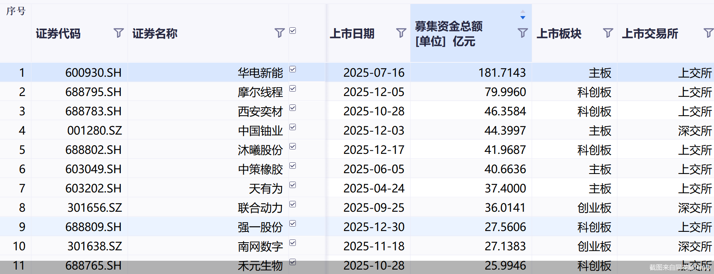Screen dimensions: 714x274
Task: Select the name cell 华电新能
Action: click(x=260, y=73)
